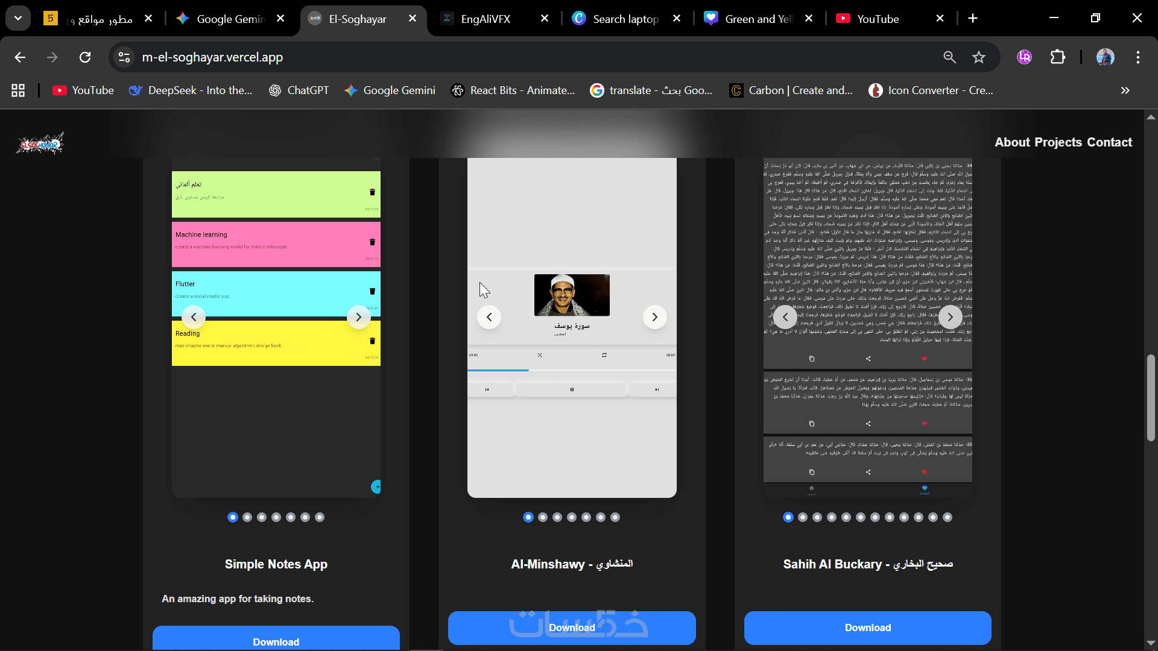Viewport: 1158px width, 651px height.
Task: Open the Projects navigation link
Action: (1058, 142)
